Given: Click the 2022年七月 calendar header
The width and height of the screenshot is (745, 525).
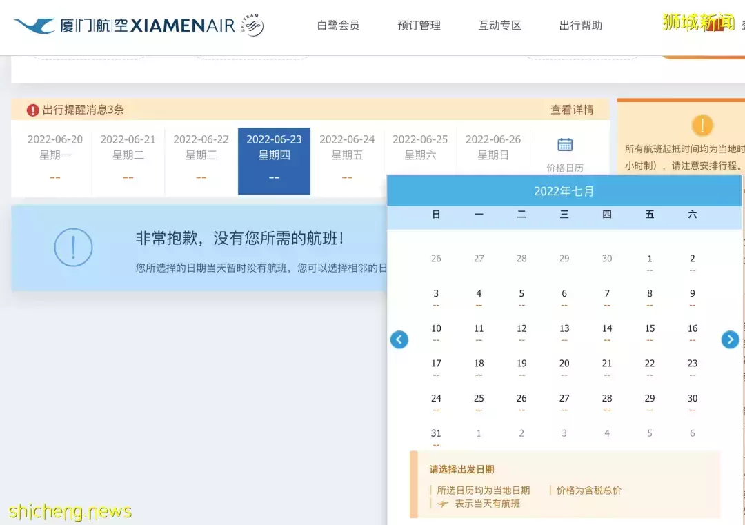Looking at the screenshot, I should pyautogui.click(x=564, y=191).
